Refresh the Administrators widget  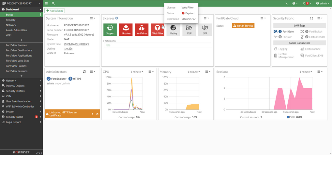(84, 72)
